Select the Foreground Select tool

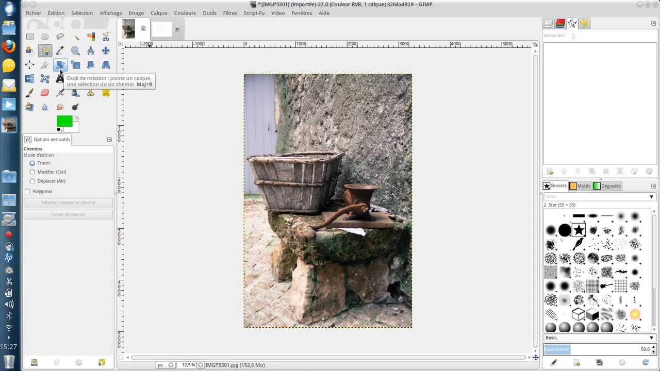tap(30, 50)
